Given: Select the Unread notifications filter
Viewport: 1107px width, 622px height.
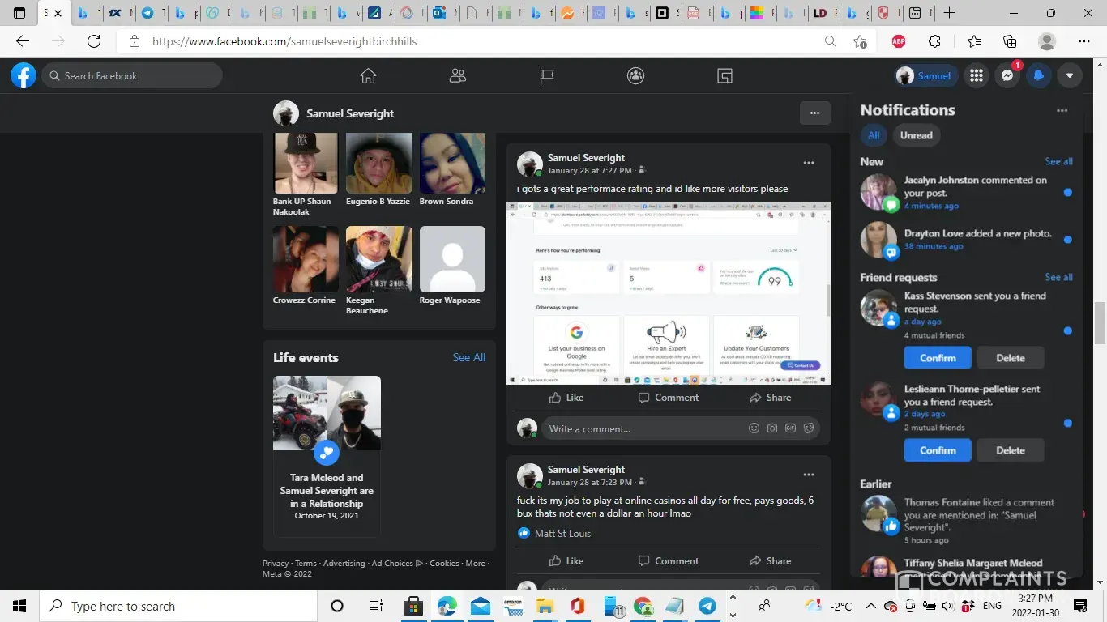Looking at the screenshot, I should pos(916,135).
